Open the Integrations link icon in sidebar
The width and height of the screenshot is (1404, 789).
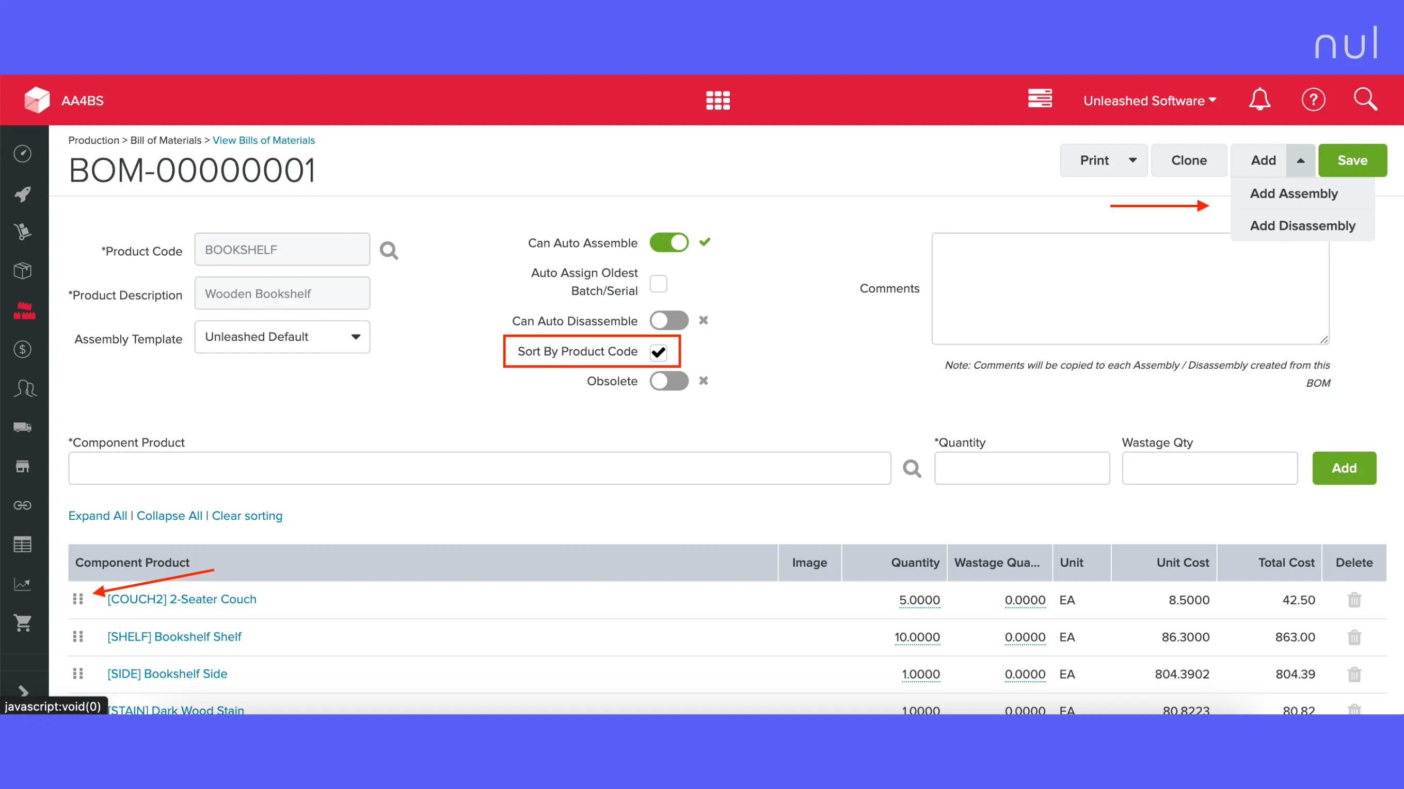click(x=22, y=505)
